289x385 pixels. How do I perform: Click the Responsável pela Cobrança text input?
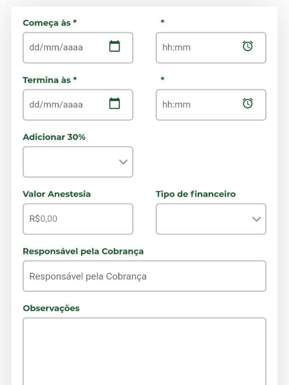tap(144, 276)
